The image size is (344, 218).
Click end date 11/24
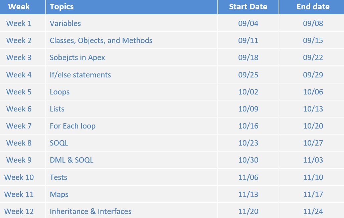pyautogui.click(x=313, y=211)
